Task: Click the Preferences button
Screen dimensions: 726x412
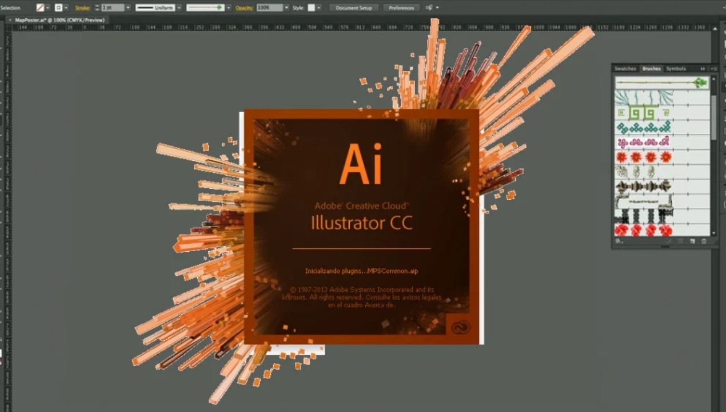Action: pos(401,8)
